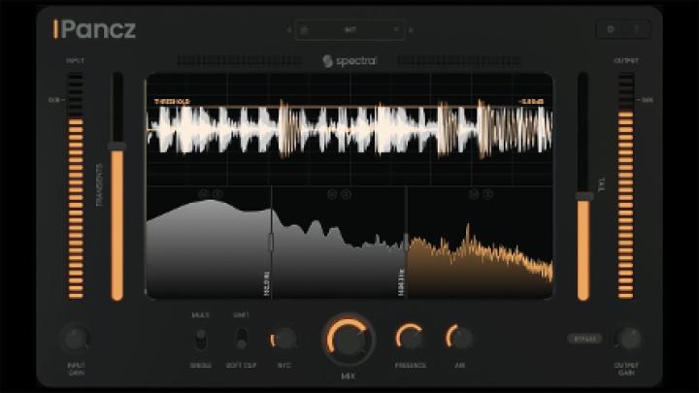Click the large Mix knob
The height and width of the screenshot is (393, 699).
click(349, 340)
